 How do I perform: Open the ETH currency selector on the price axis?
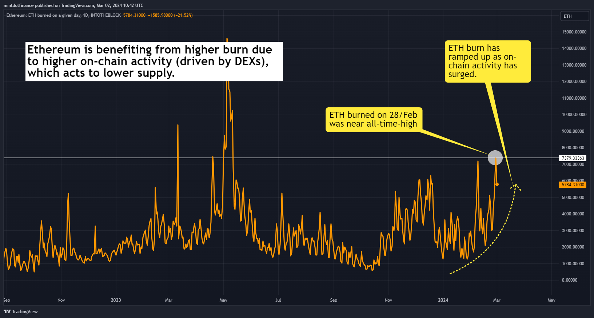coord(575,16)
